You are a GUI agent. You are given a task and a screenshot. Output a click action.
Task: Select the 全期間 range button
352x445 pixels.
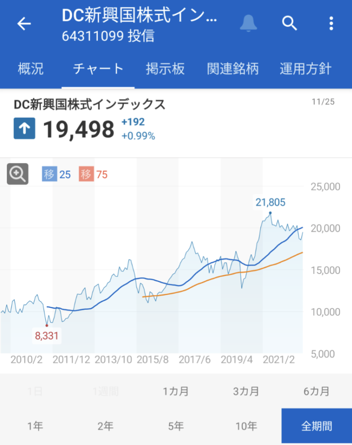tap(316, 426)
